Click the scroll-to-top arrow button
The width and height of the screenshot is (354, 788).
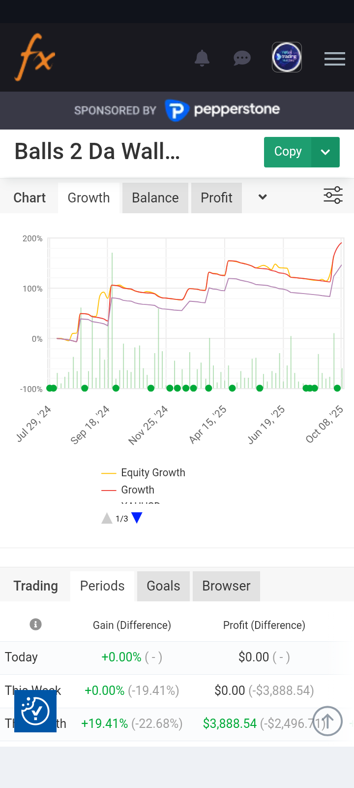327,721
